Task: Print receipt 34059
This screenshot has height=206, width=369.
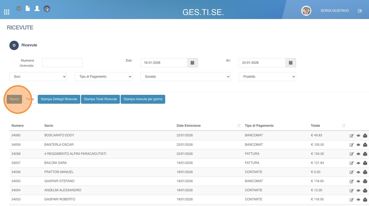Action: pyautogui.click(x=365, y=145)
